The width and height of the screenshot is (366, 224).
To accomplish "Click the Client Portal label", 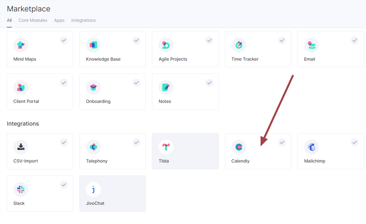I will coord(26,101).
